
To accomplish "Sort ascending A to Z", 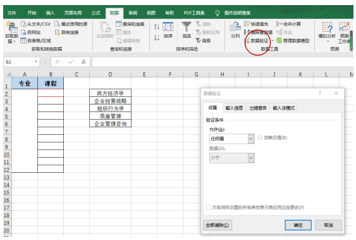I will [x=157, y=27].
